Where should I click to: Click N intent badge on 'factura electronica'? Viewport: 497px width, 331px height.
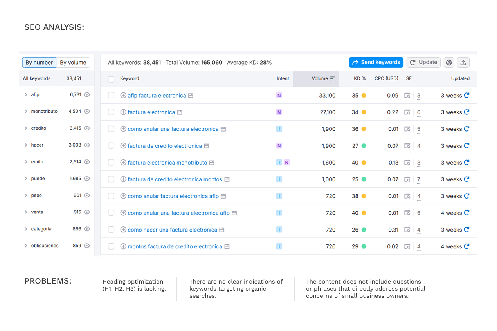point(279,112)
